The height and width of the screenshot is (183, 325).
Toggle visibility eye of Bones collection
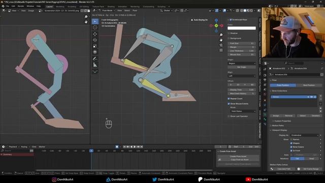pos(311,97)
